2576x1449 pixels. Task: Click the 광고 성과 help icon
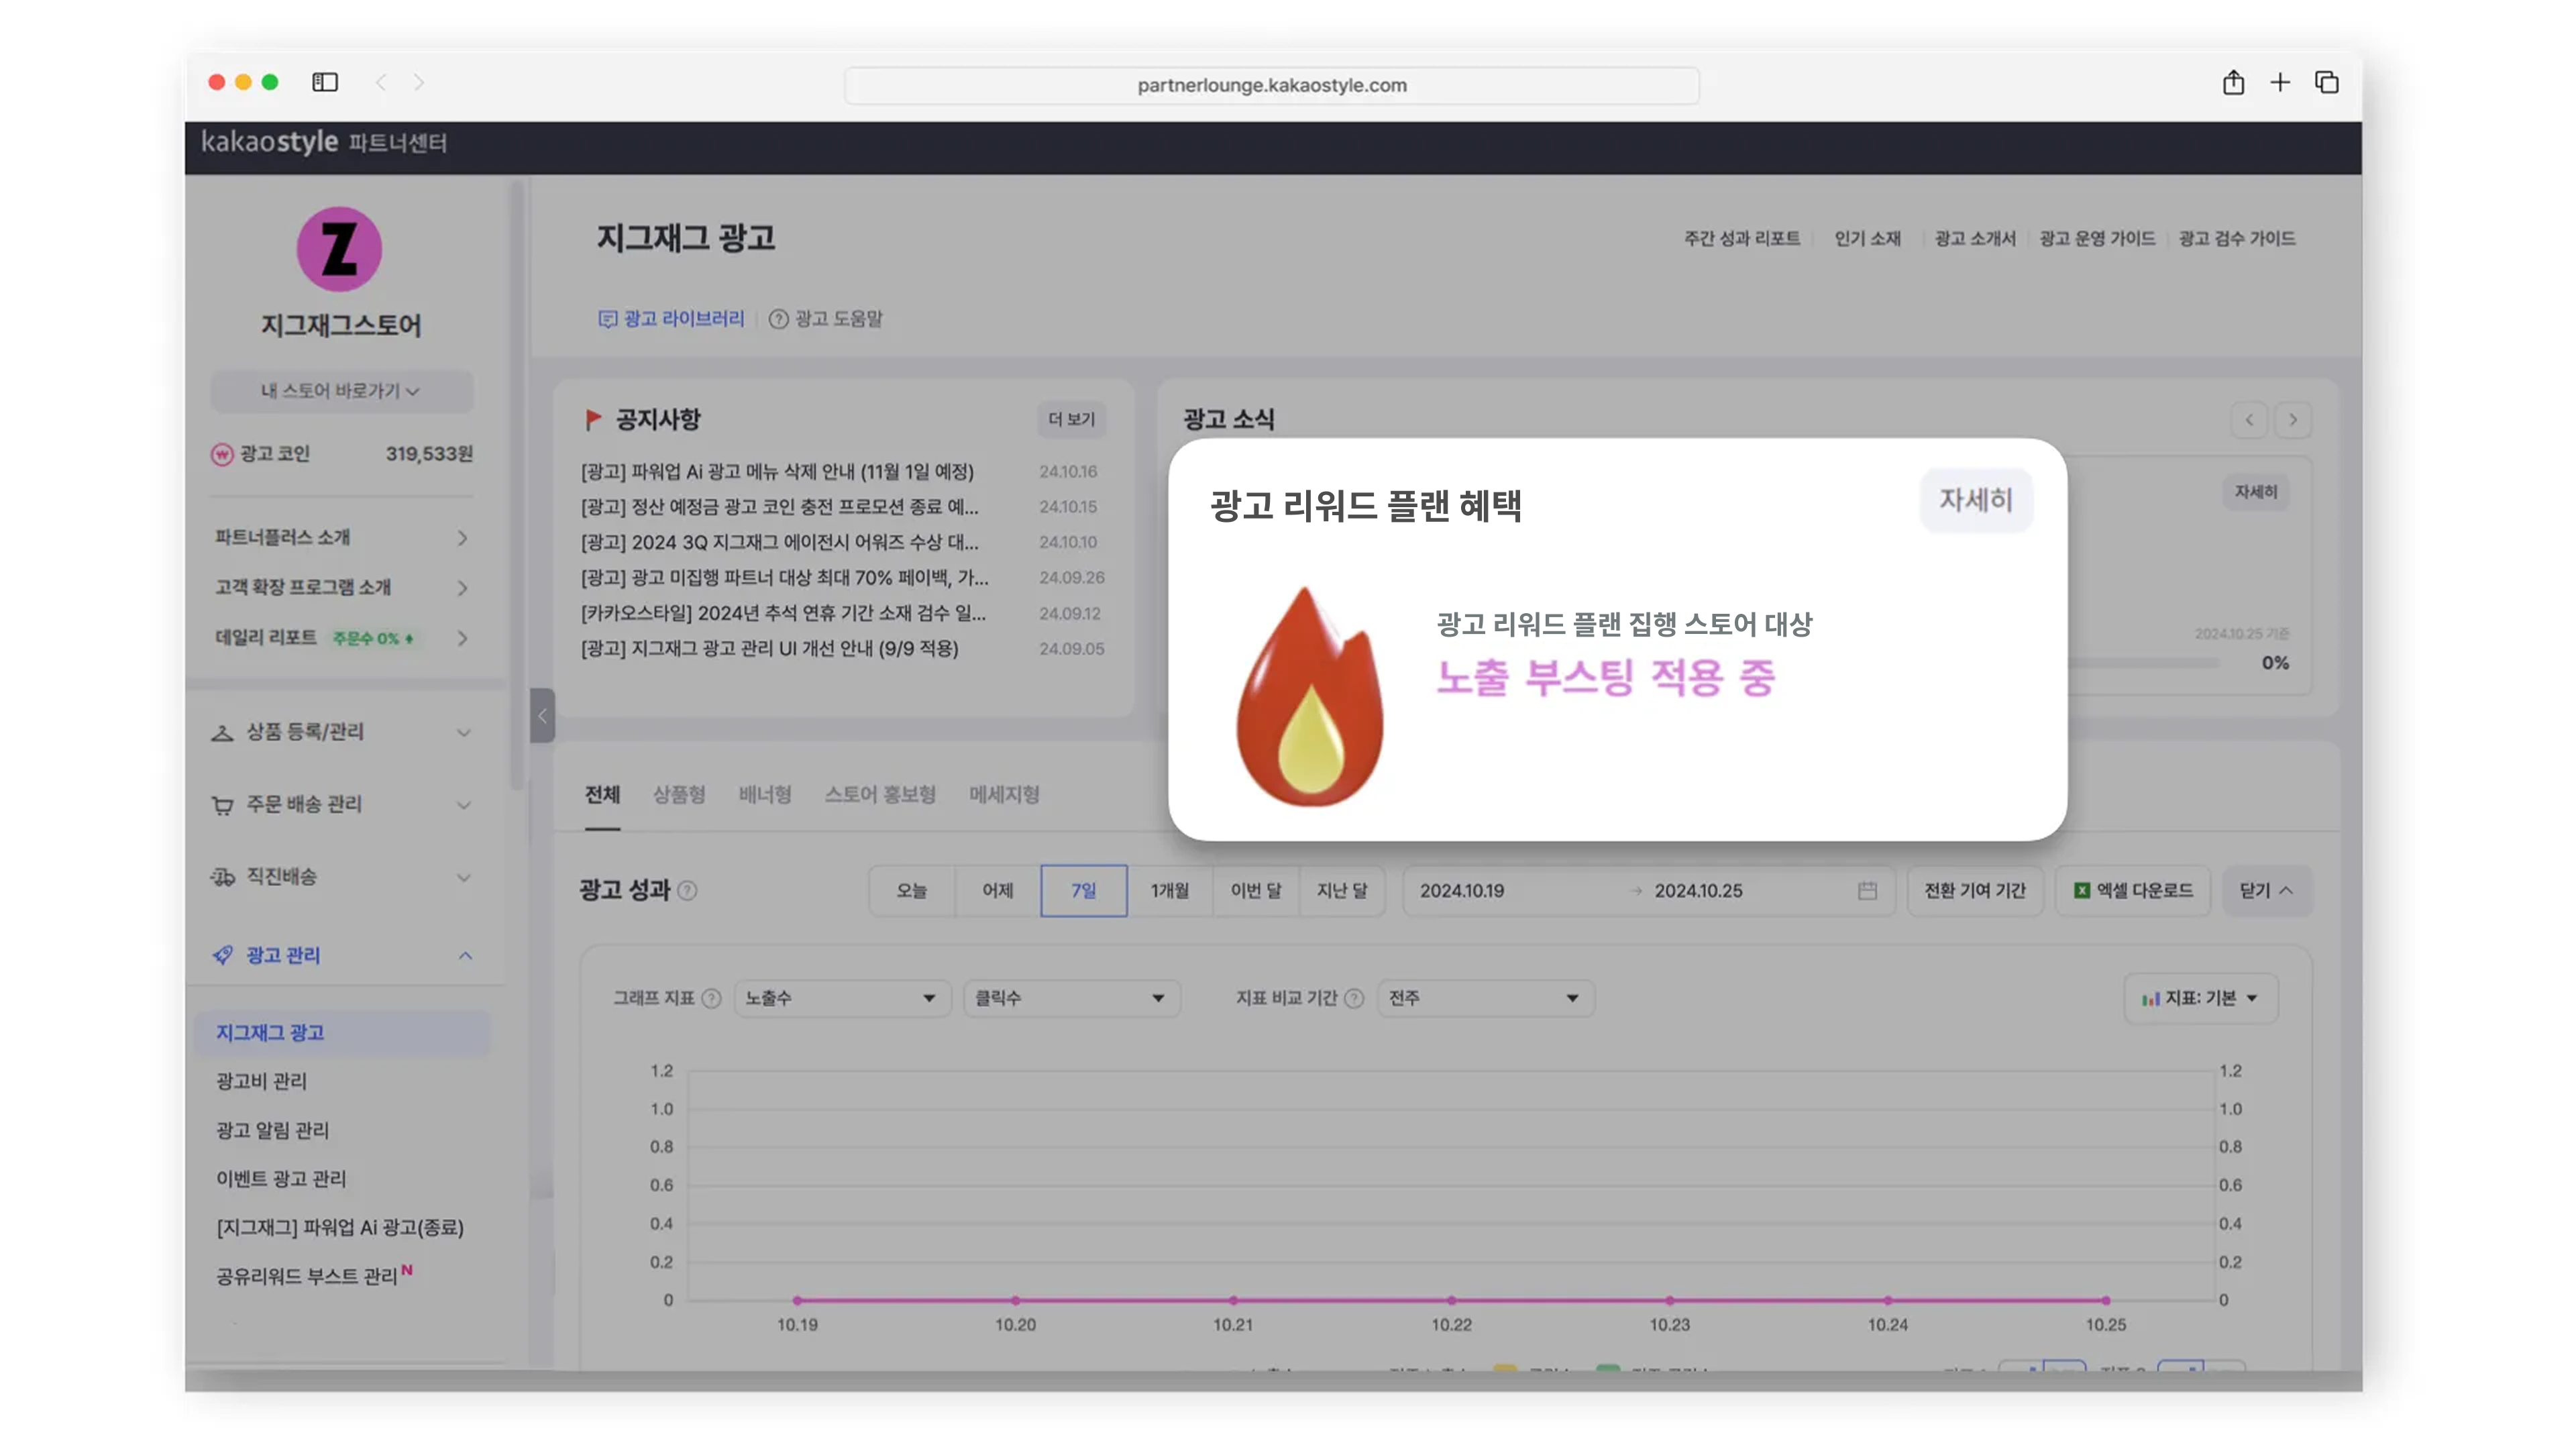[687, 891]
